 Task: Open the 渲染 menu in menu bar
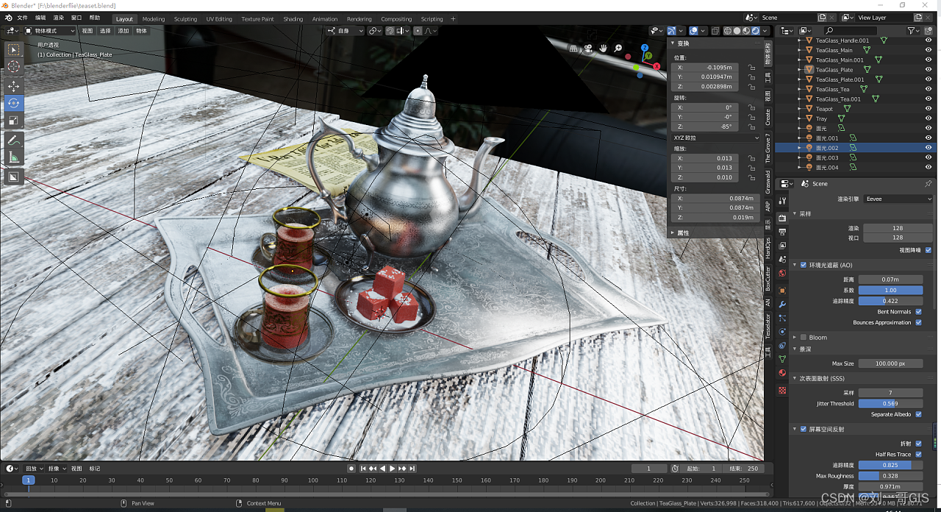pos(58,18)
